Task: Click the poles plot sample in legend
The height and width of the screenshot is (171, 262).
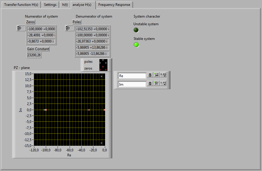Action: (103, 62)
